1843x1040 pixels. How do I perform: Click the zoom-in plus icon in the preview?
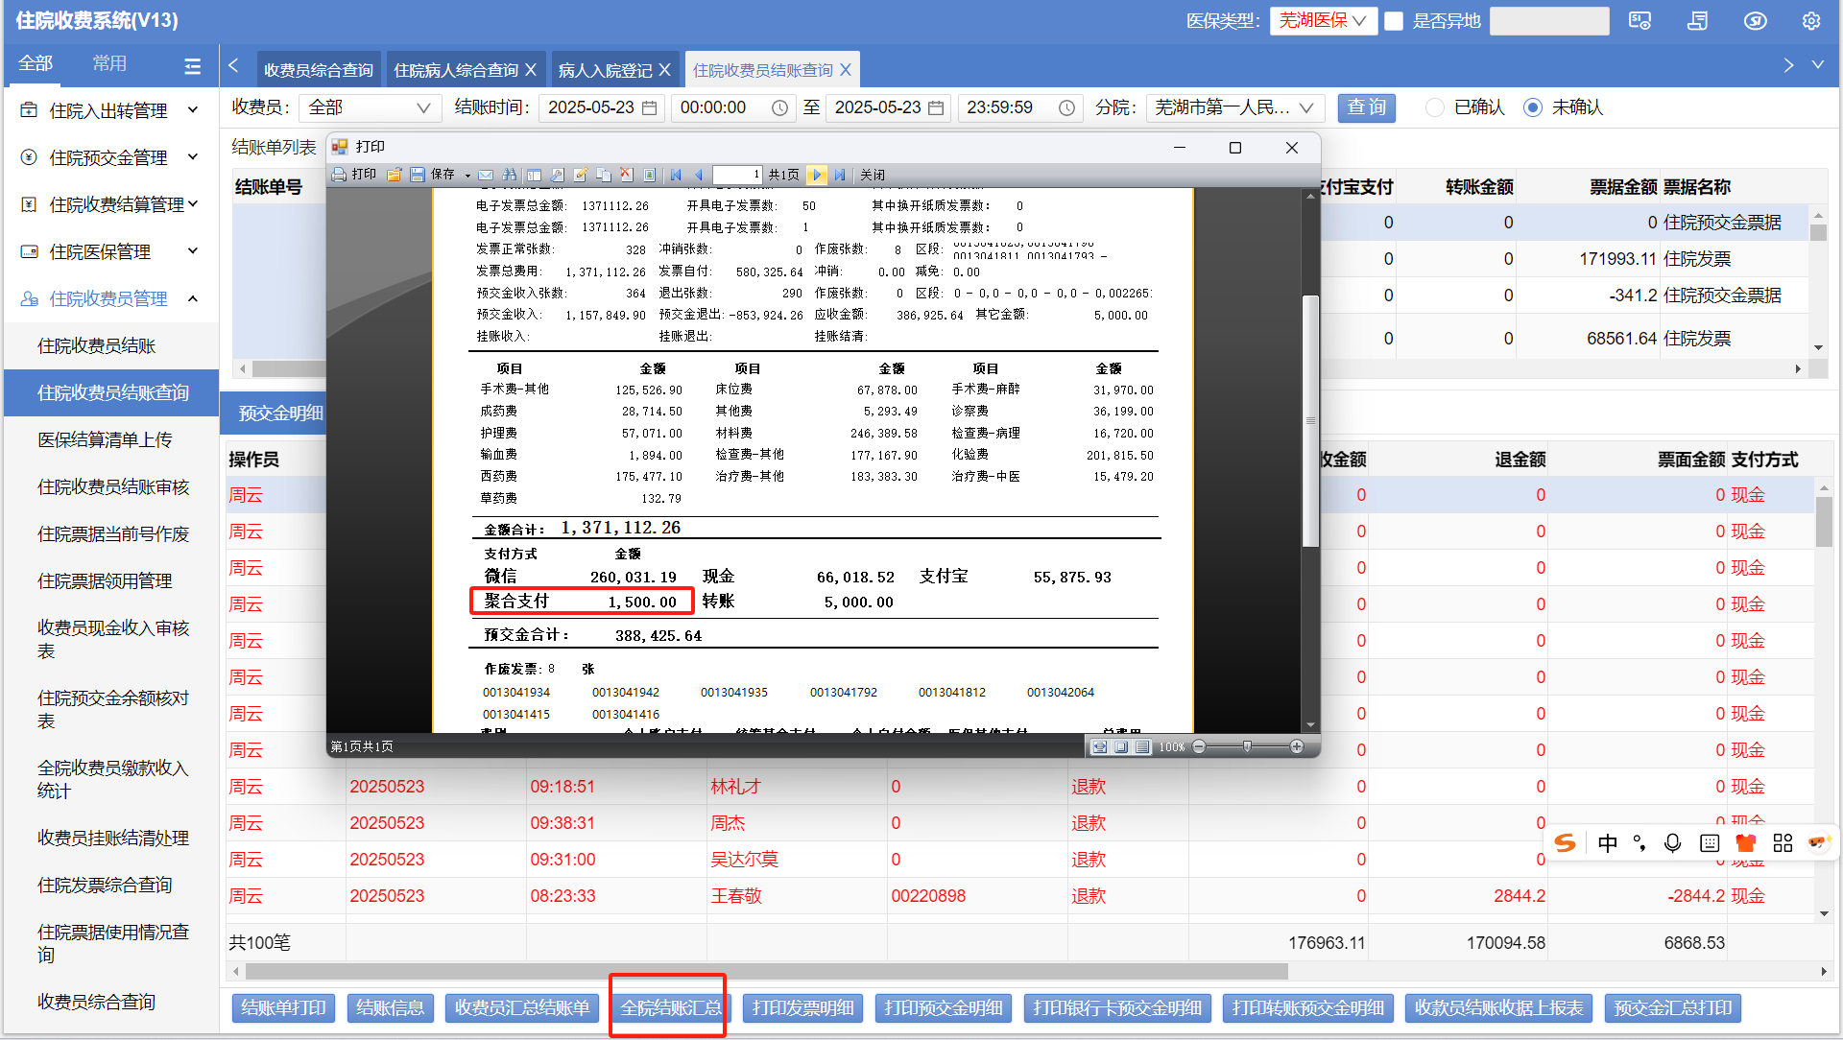1297,746
